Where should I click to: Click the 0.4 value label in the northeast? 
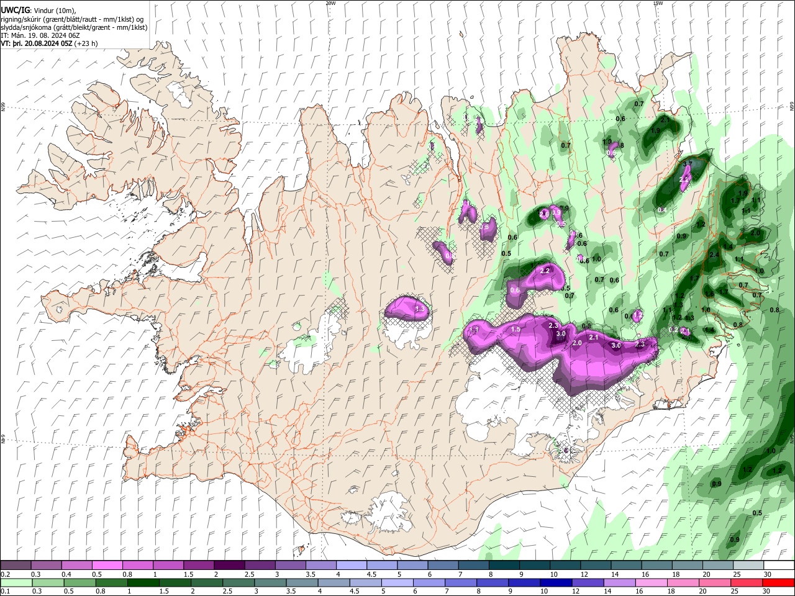tap(662, 210)
